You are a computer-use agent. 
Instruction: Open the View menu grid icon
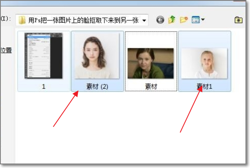195,20
